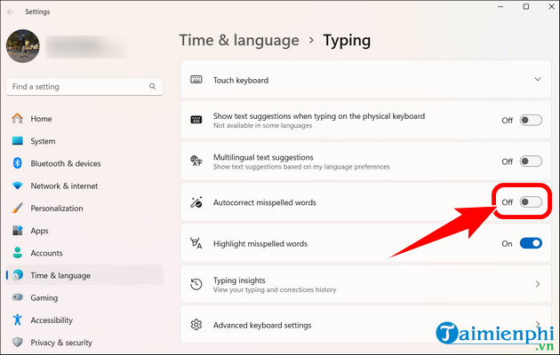Toggle Multilingual text suggestions on
This screenshot has height=355, width=560.
point(531,162)
